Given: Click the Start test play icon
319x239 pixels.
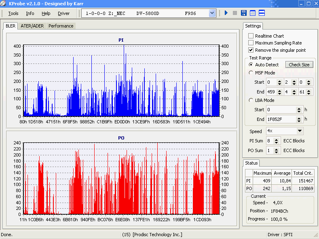Looking at the screenshot, I should point(226,13).
